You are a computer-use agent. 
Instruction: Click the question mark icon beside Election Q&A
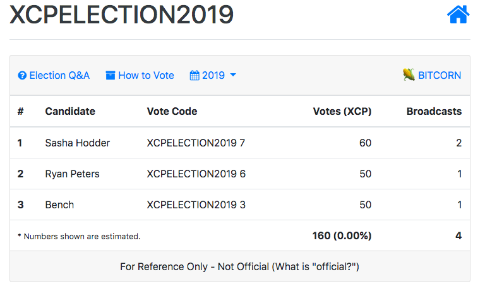22,75
